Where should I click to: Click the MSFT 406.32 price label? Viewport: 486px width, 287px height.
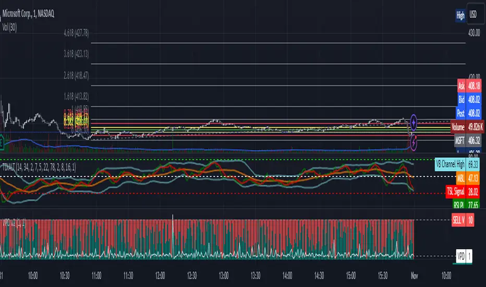468,140
